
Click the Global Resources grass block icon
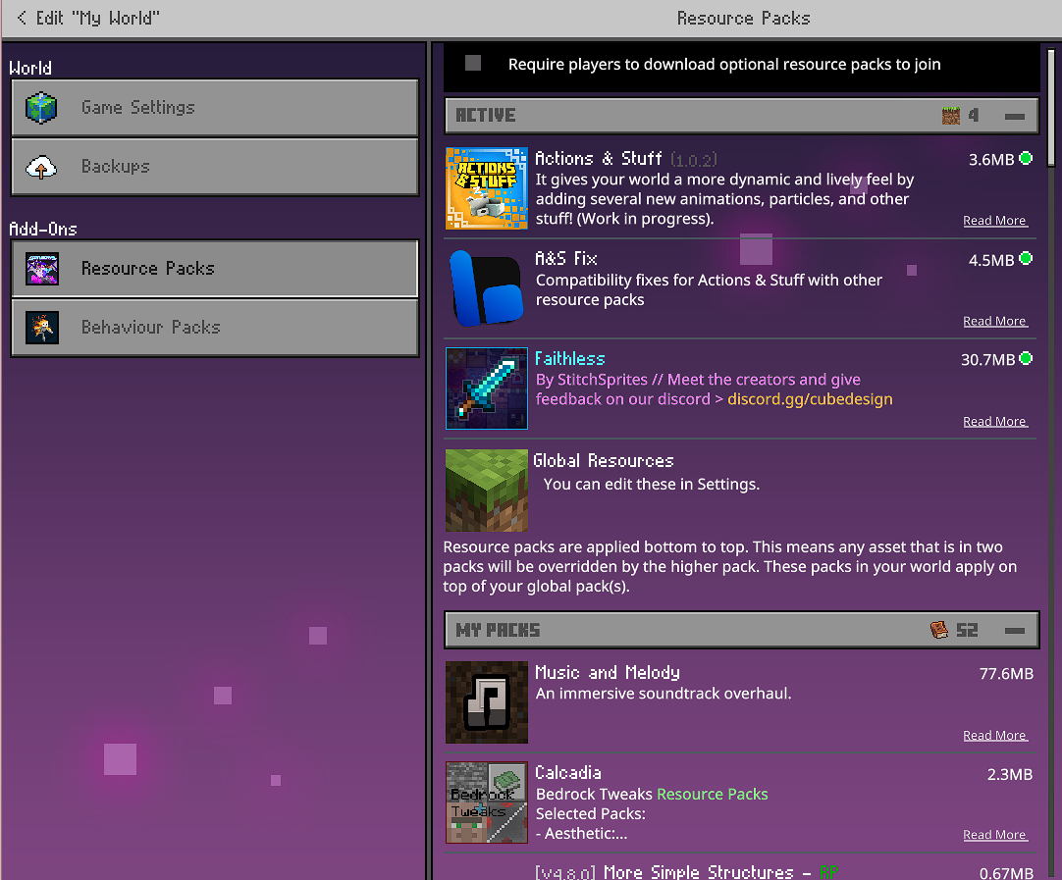[x=486, y=491]
